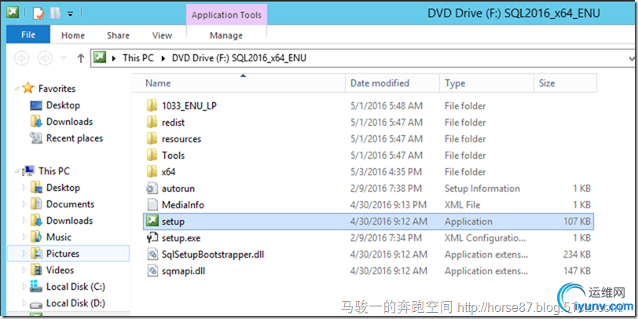Select the 1033_ENU_LP folder icon

point(152,106)
